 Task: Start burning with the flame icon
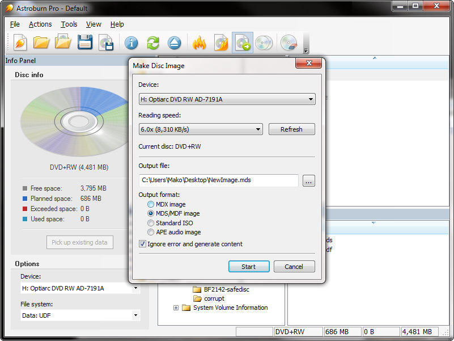(x=199, y=43)
